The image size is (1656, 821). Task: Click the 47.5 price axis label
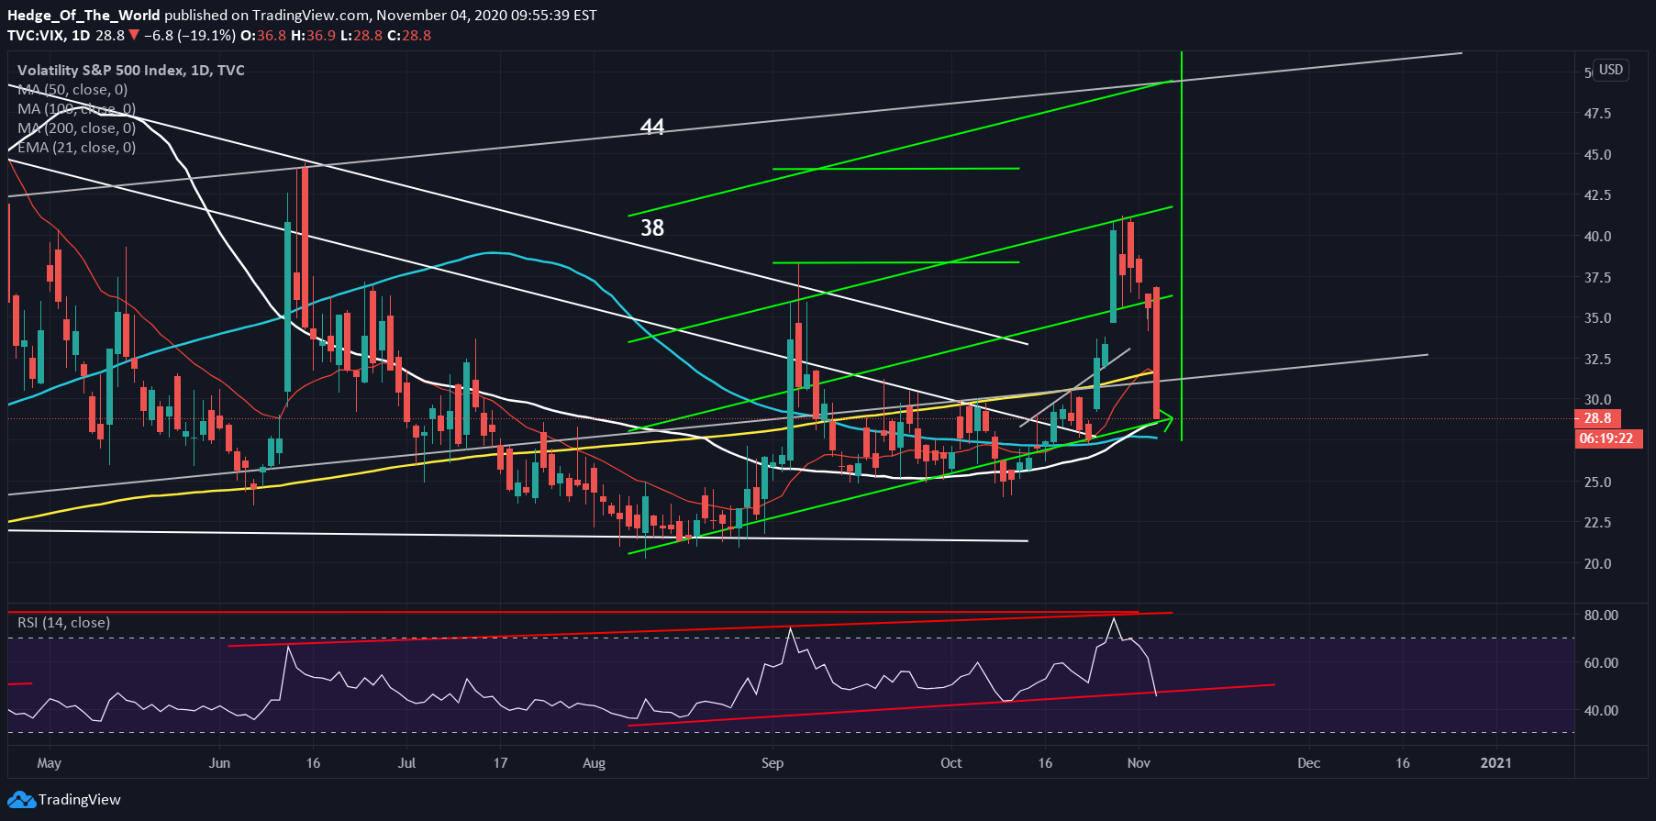[x=1597, y=114]
